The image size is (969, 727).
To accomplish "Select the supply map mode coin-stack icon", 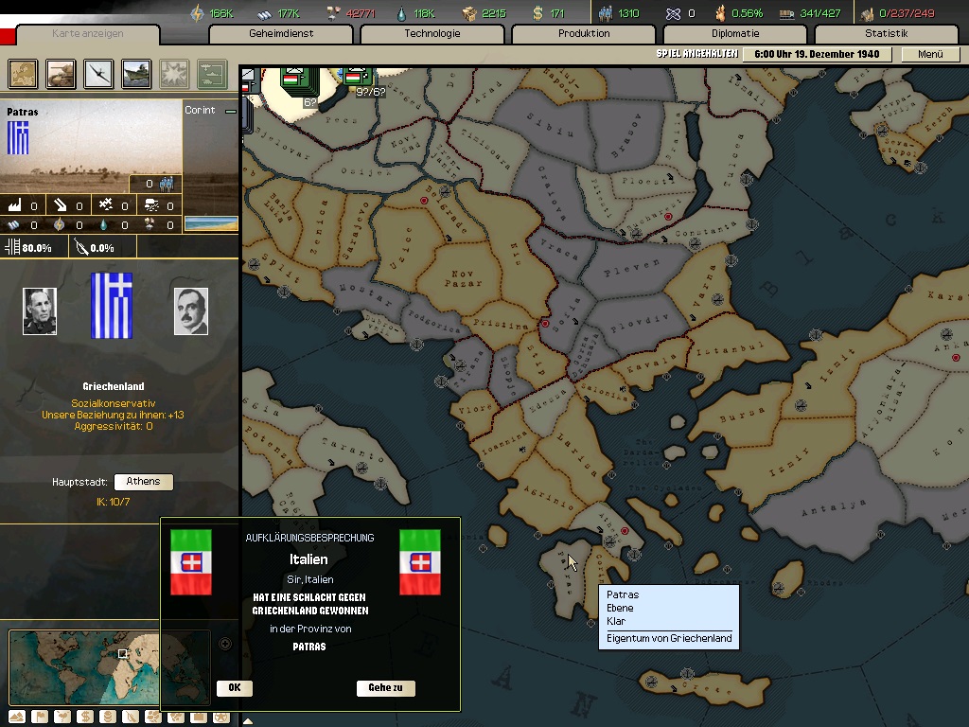I will [107, 717].
